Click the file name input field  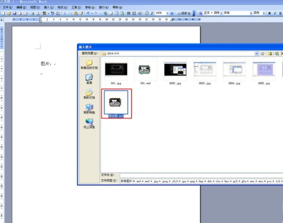pyautogui.click(x=201, y=175)
